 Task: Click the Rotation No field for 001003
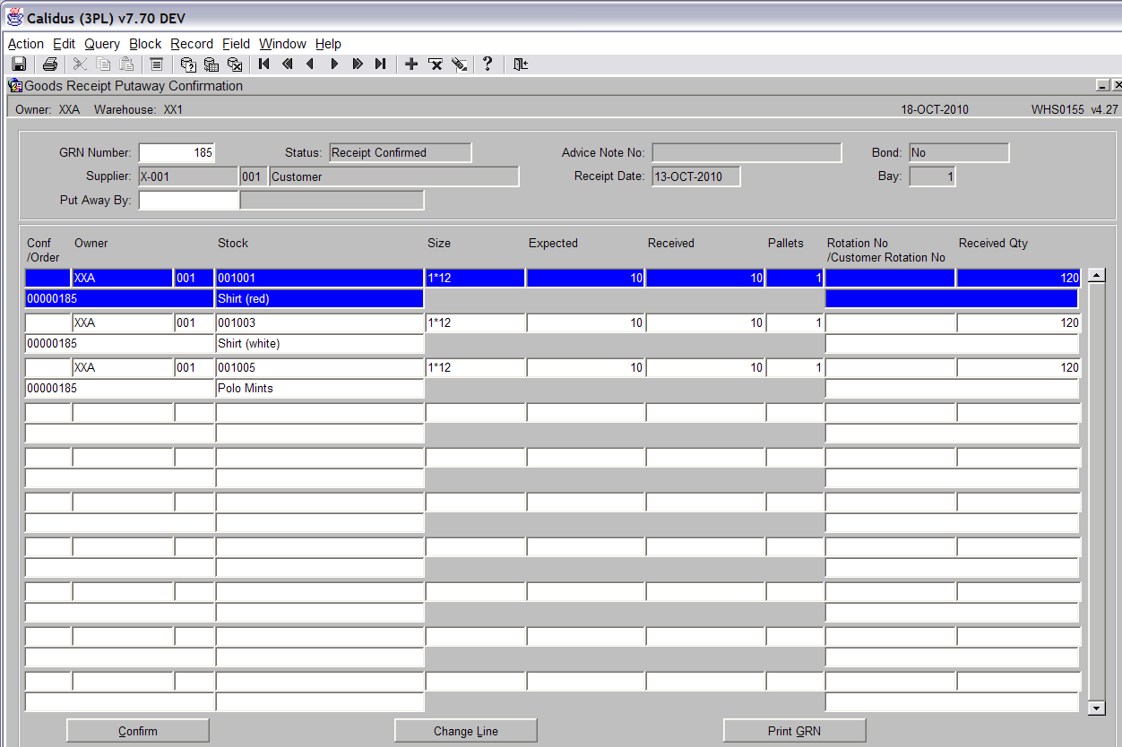point(890,322)
